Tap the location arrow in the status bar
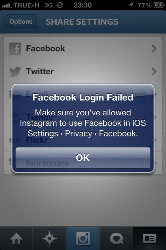This screenshot has height=250, width=166. pyautogui.click(x=131, y=5)
